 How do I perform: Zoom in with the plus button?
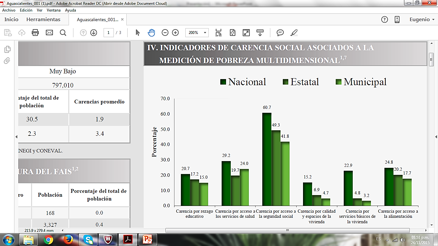[175, 32]
